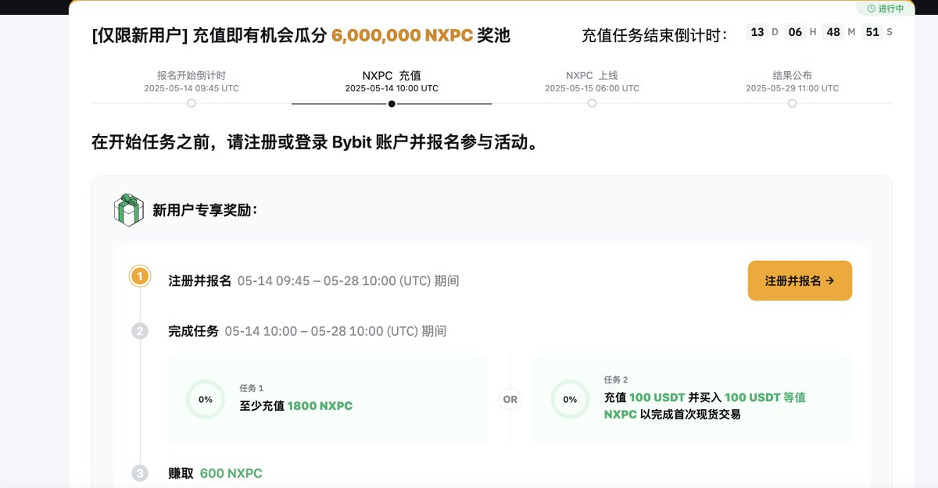Click the 06 hours countdown value
Image resolution: width=938 pixels, height=488 pixels.
(795, 32)
